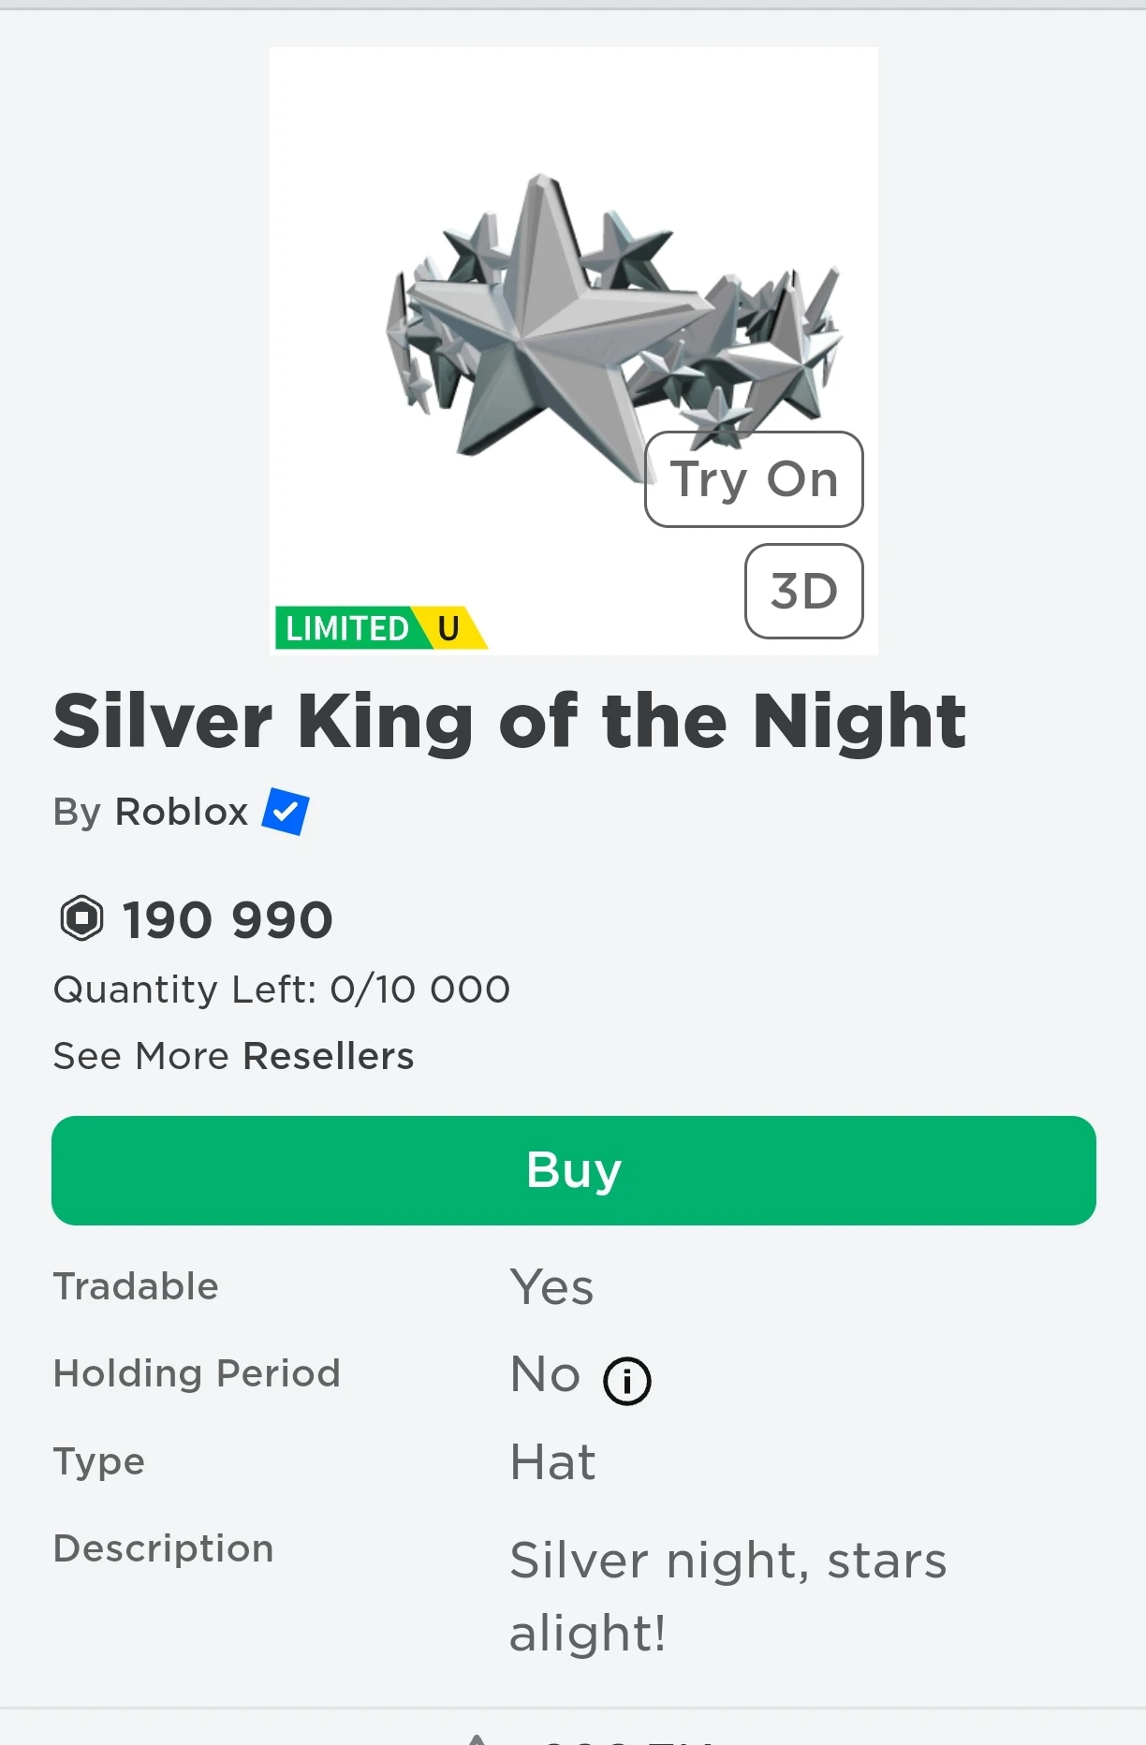This screenshot has height=1745, width=1146.
Task: Open the Resellers link
Action: 328,1055
